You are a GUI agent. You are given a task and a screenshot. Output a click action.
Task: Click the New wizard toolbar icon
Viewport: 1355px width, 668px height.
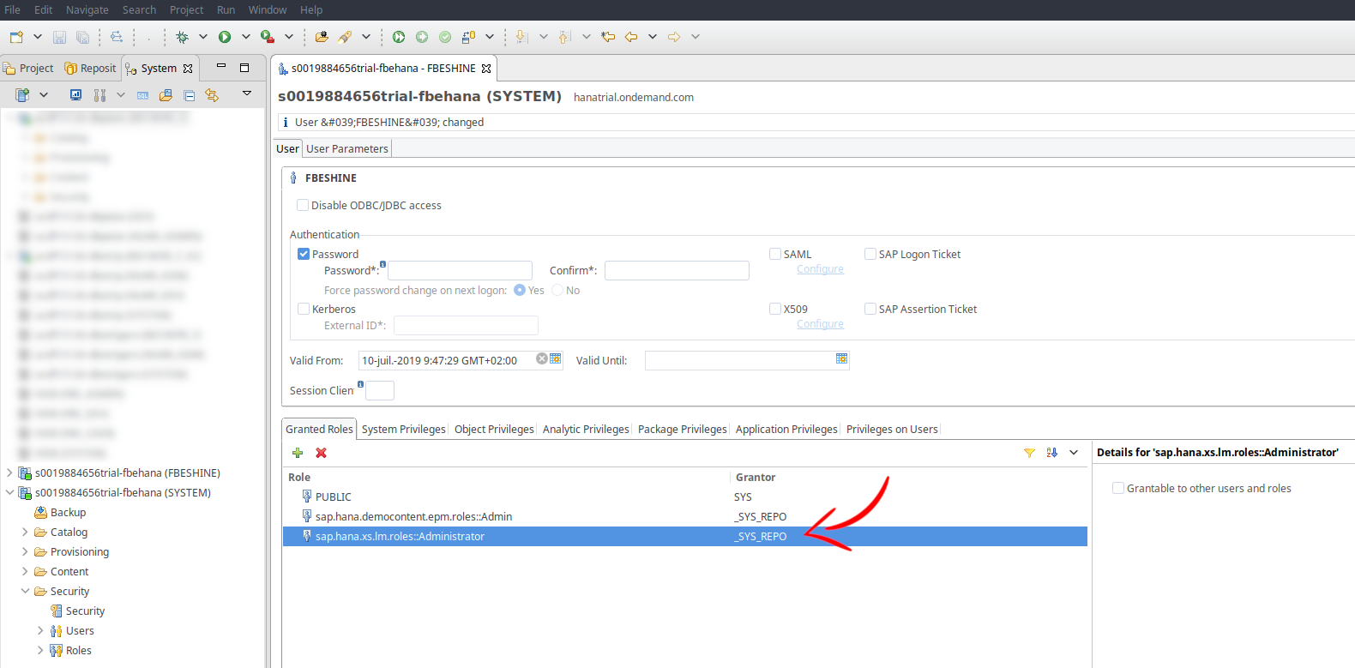tap(16, 37)
